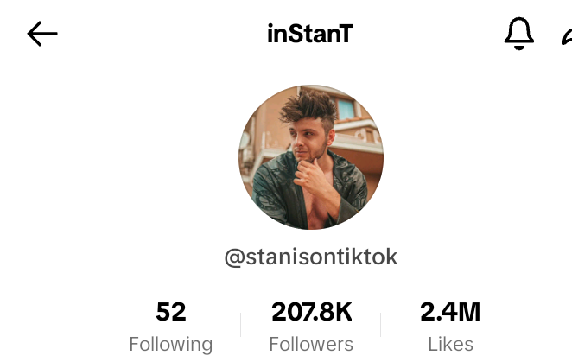The height and width of the screenshot is (362, 572).
Task: Tap the notification bell icon
Action: click(x=519, y=34)
